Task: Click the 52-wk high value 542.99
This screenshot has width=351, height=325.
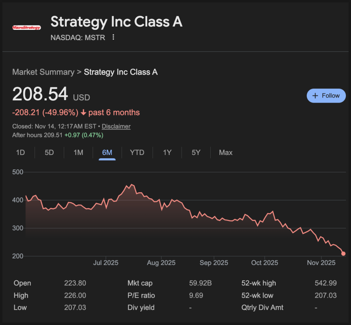Action: (x=326, y=283)
